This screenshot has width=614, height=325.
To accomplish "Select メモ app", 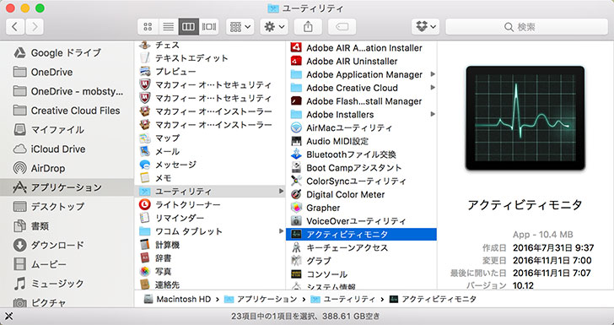I will coord(210,178).
